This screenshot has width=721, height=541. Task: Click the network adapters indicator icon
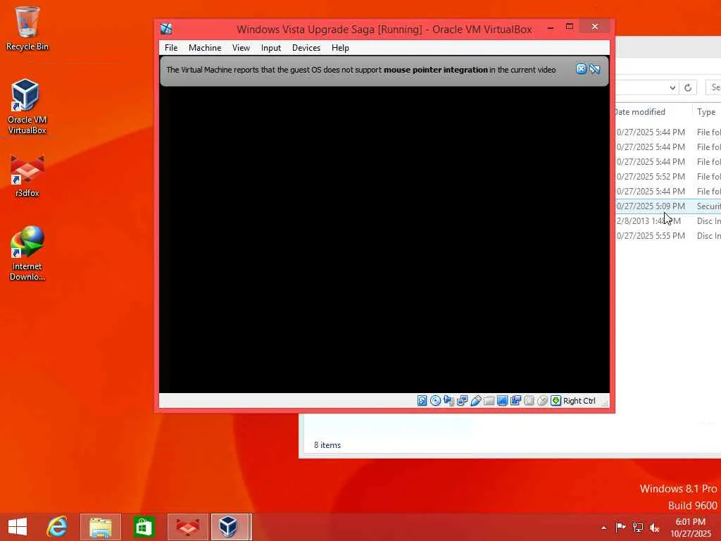(x=462, y=401)
